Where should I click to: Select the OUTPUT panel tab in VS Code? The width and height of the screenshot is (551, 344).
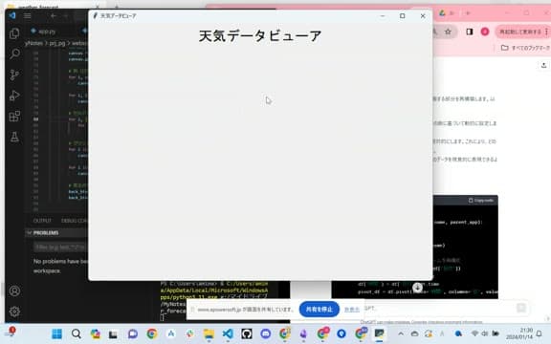pos(42,221)
